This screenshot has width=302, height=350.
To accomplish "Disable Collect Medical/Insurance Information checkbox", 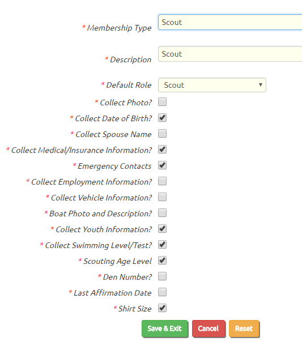I will pyautogui.click(x=162, y=150).
